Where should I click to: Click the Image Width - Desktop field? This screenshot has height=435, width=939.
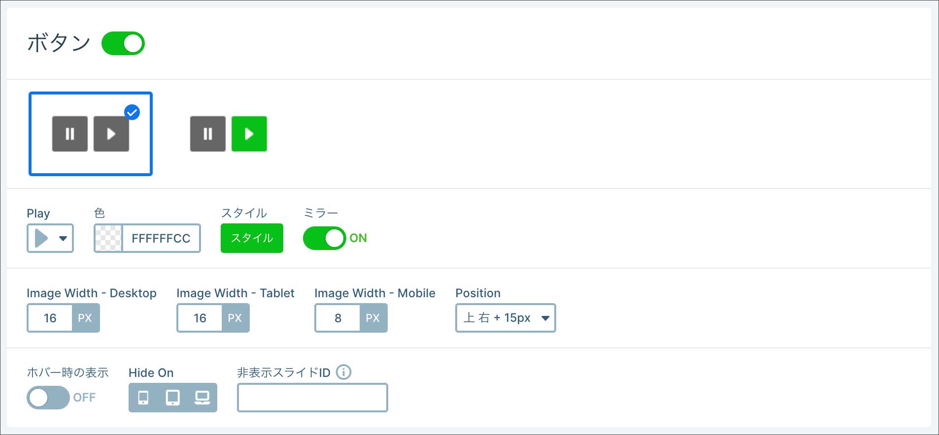(x=50, y=318)
